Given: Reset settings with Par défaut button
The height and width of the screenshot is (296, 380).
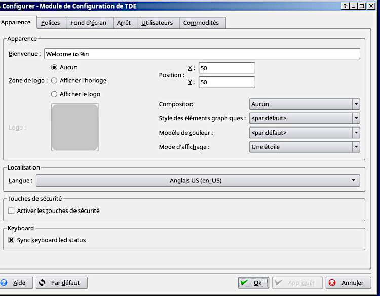Looking at the screenshot, I should pyautogui.click(x=62, y=283).
